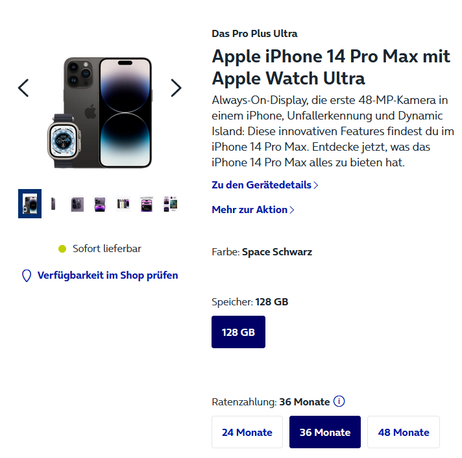
Task: Check Verfügbarkeit im Shop prüfen link
Action: click(x=108, y=275)
